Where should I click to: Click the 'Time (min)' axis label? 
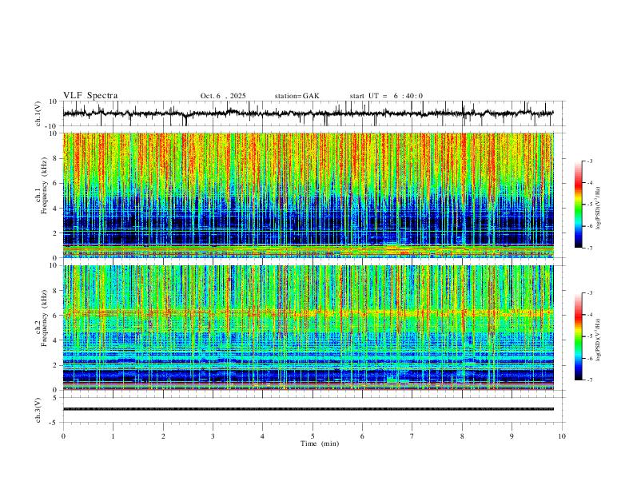coord(320,443)
